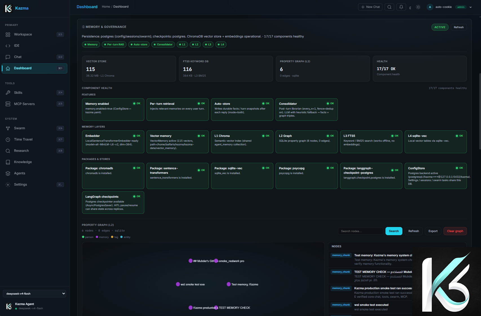Click the purple node 'smoke_realwork pro'

coord(216,261)
